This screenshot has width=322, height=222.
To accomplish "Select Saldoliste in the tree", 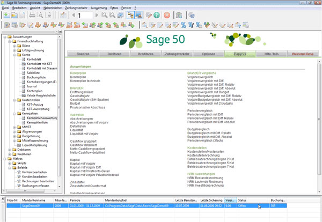I will (33, 73).
